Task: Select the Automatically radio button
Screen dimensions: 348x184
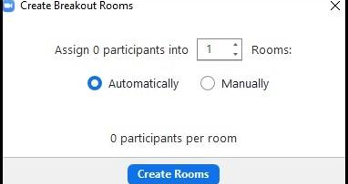Action: tap(95, 84)
